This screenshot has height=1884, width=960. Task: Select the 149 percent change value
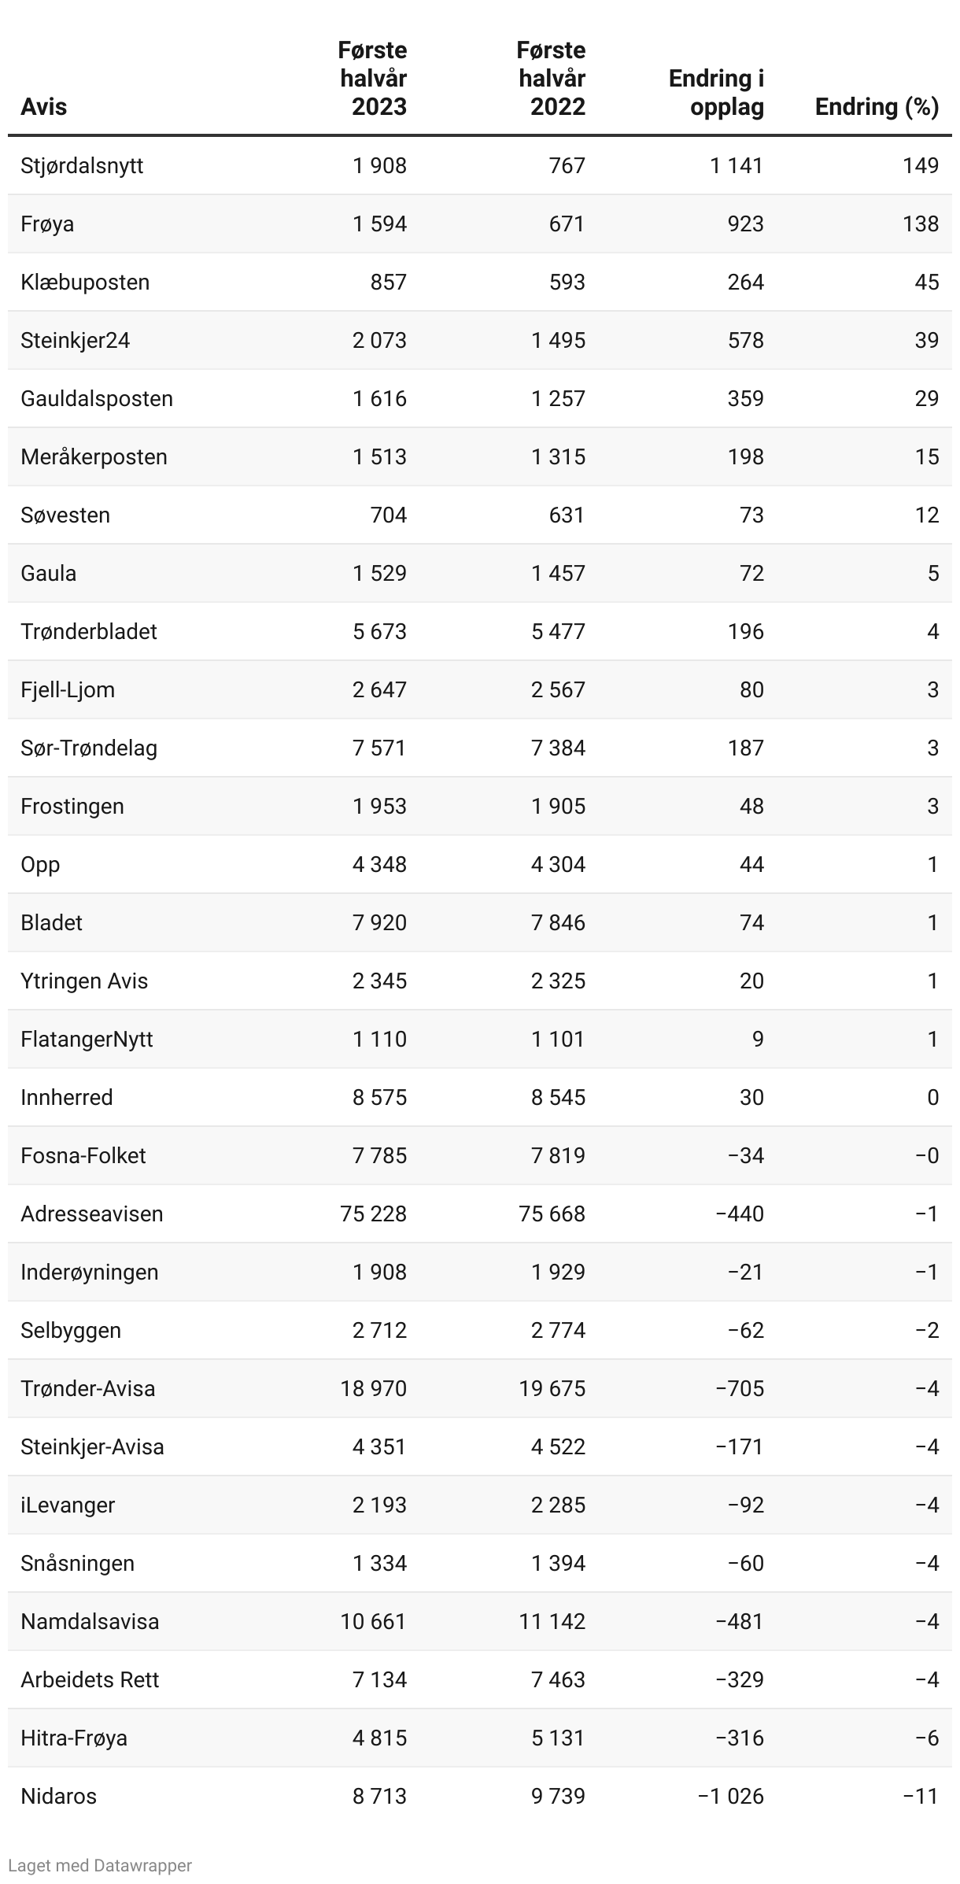tap(921, 166)
